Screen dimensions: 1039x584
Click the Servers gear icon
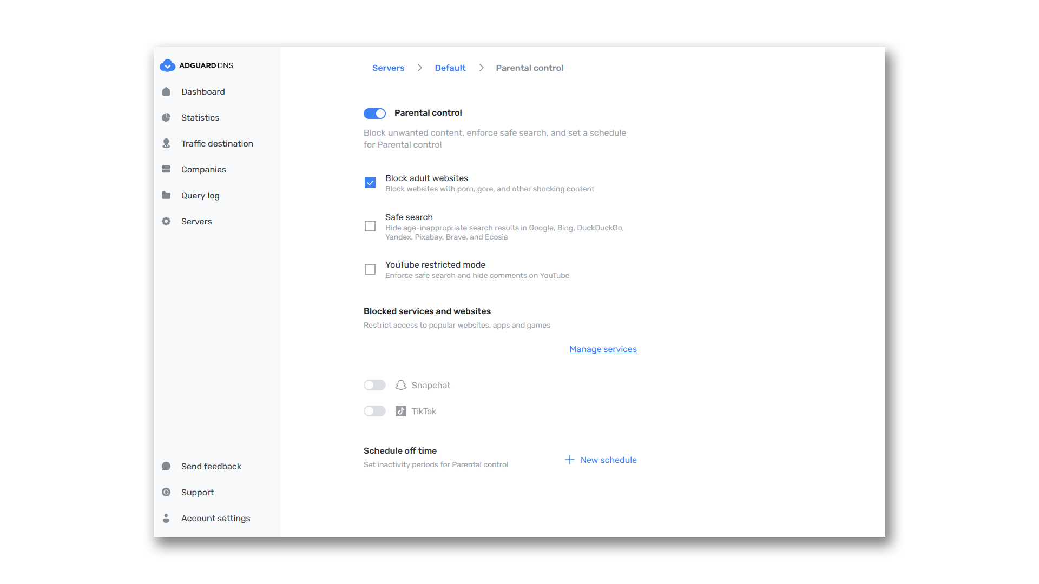(x=166, y=222)
